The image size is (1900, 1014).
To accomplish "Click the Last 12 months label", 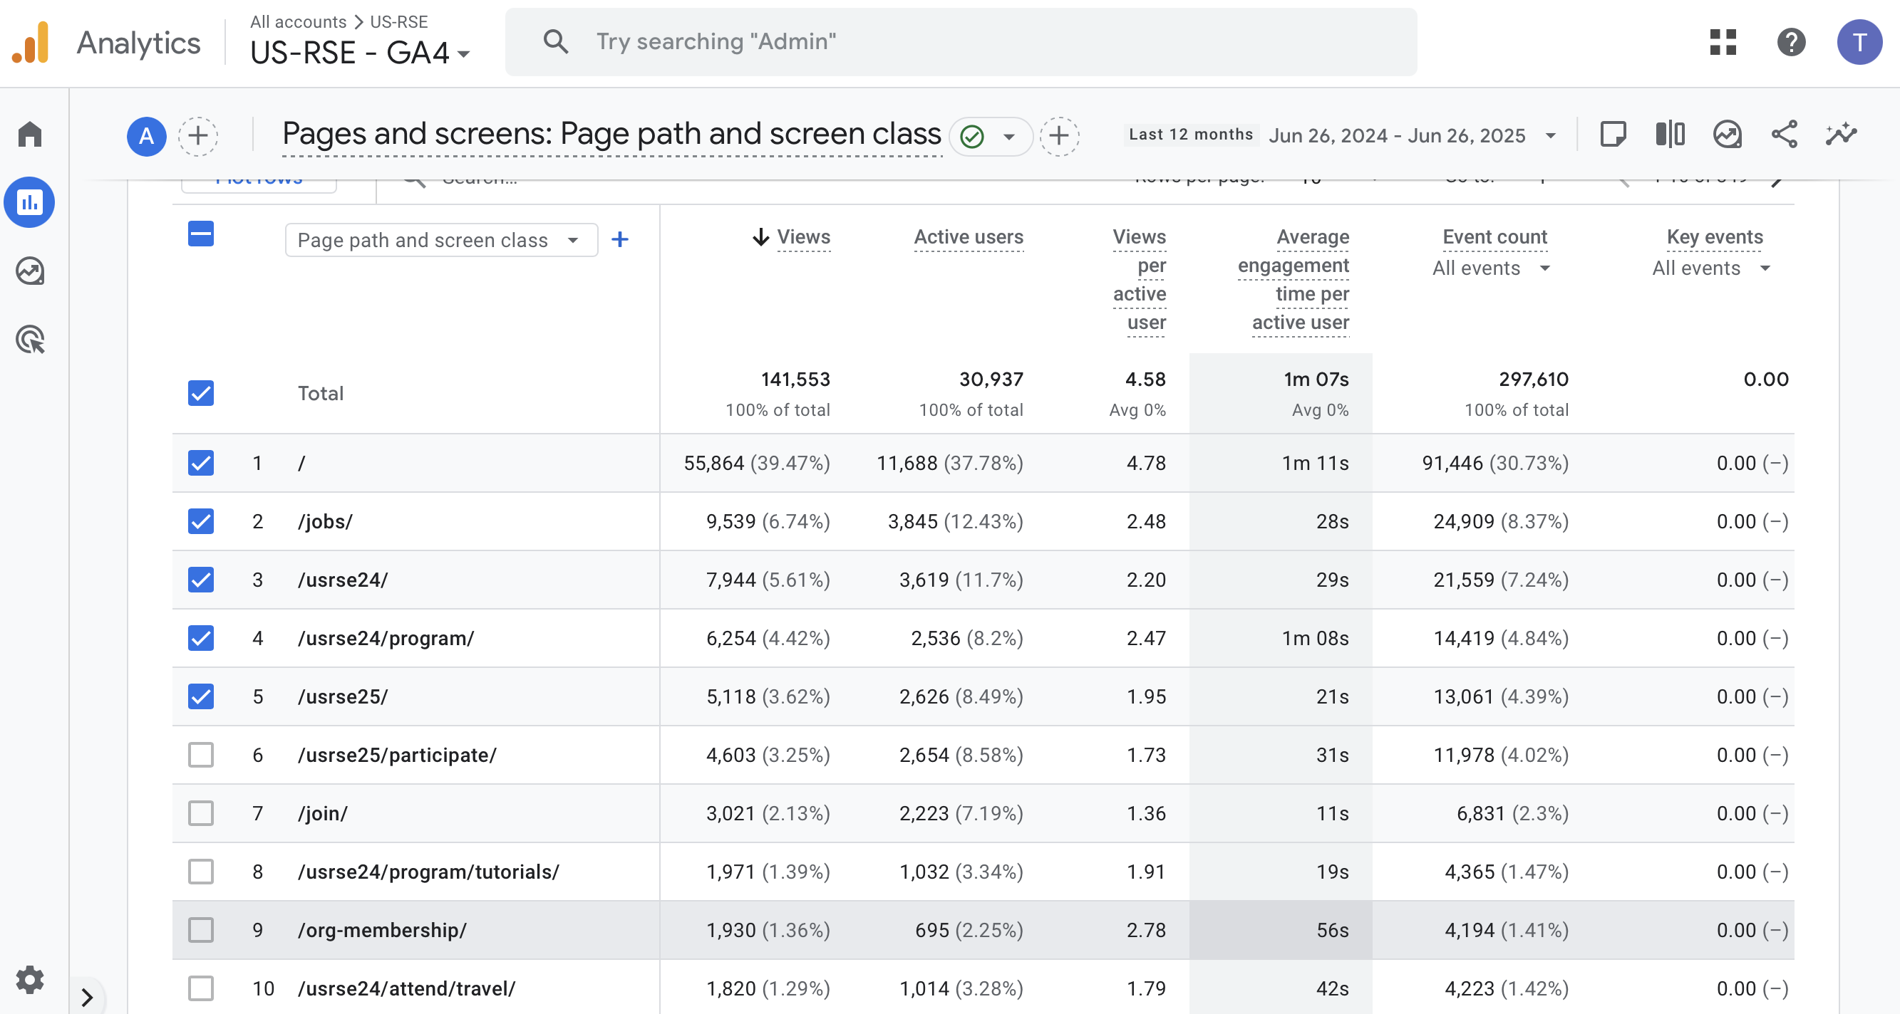I will pyautogui.click(x=1190, y=135).
